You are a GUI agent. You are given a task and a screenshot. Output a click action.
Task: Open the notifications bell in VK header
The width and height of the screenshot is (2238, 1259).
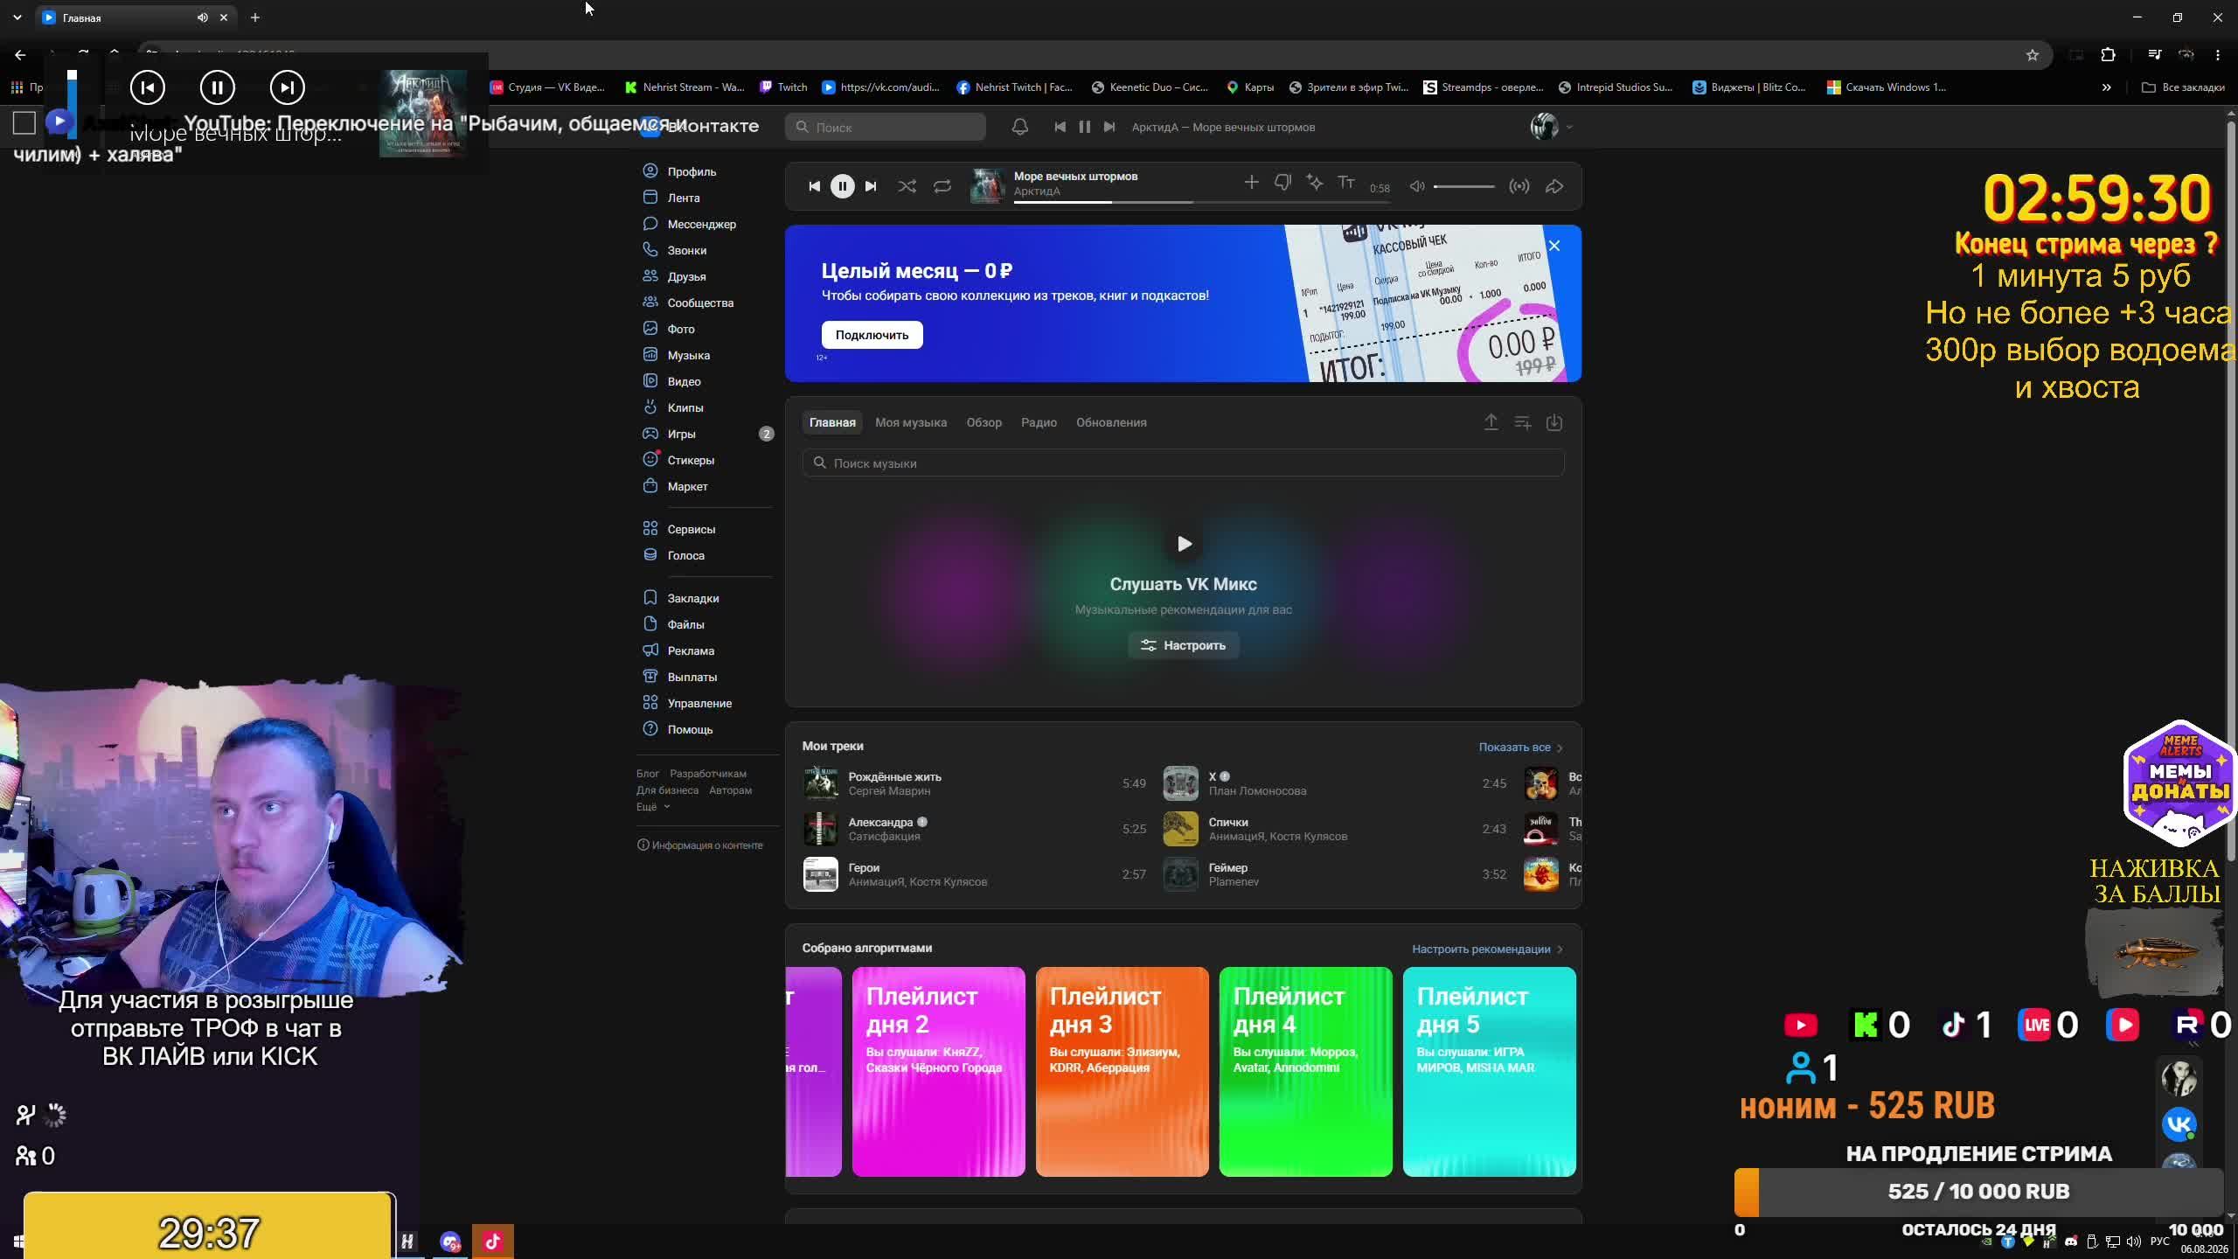pos(1019,127)
